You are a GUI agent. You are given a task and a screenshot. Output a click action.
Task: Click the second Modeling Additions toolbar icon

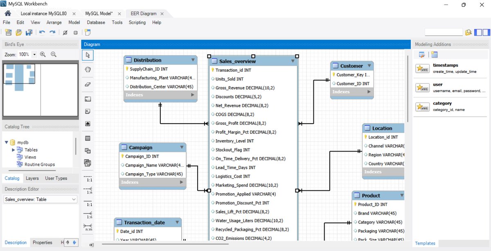434,55
